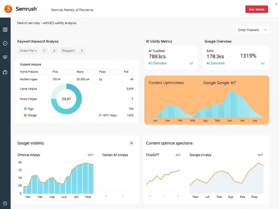This screenshot has height=209, width=279.
Task: Select the compass icon in the sidebar
Action: click(5, 43)
